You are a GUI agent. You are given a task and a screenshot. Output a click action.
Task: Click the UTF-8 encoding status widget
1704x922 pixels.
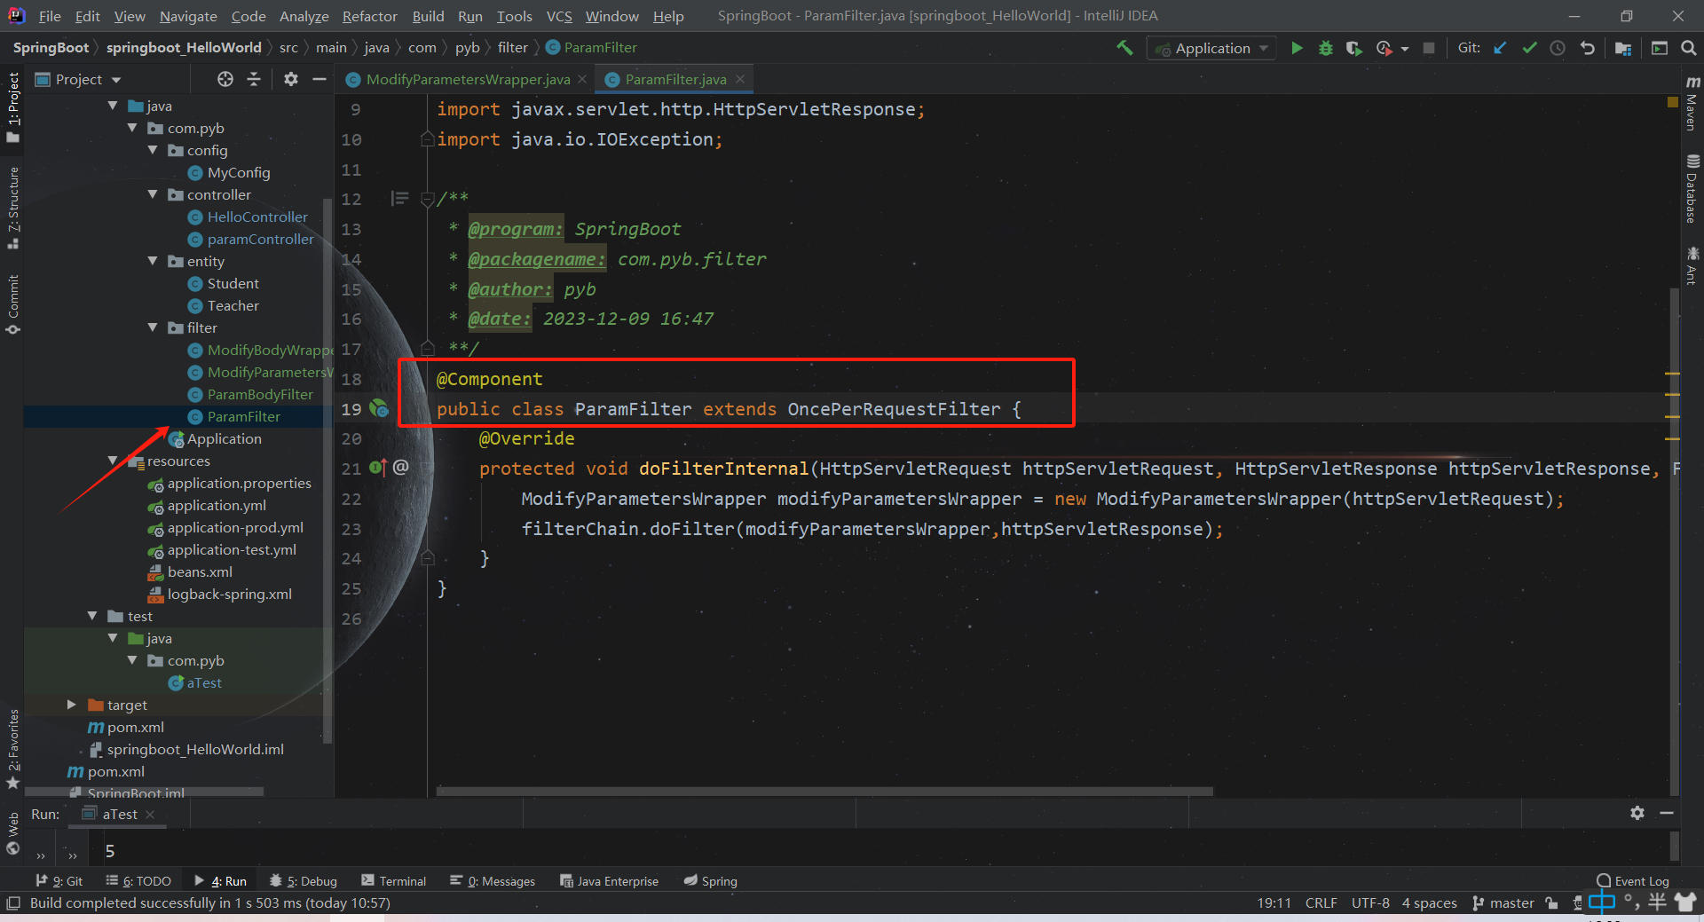point(1370,903)
